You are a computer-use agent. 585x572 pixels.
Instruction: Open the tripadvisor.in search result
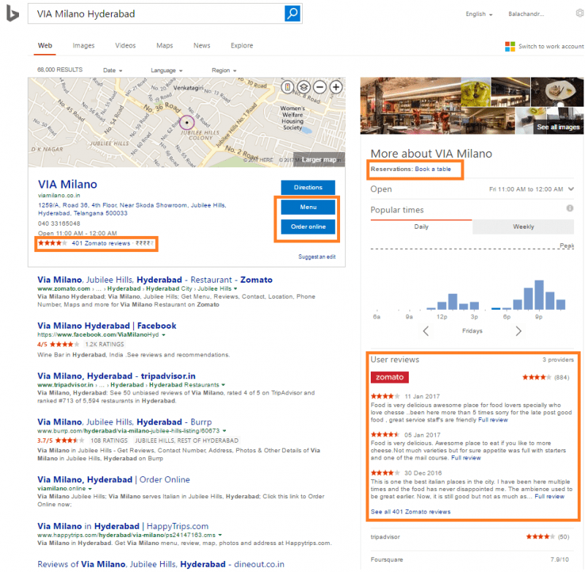tap(116, 376)
